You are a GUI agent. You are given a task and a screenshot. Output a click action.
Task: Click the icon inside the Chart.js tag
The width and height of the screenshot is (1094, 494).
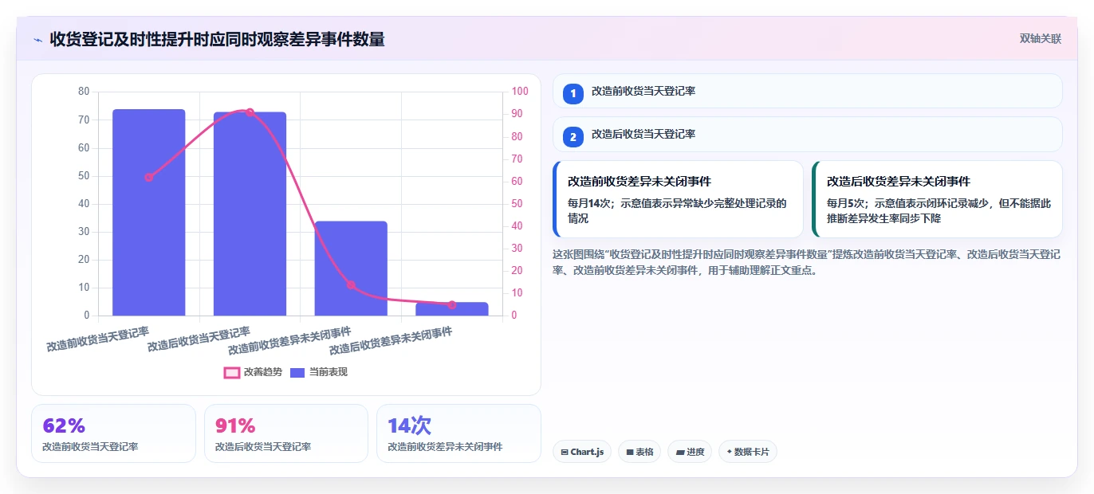click(x=565, y=452)
